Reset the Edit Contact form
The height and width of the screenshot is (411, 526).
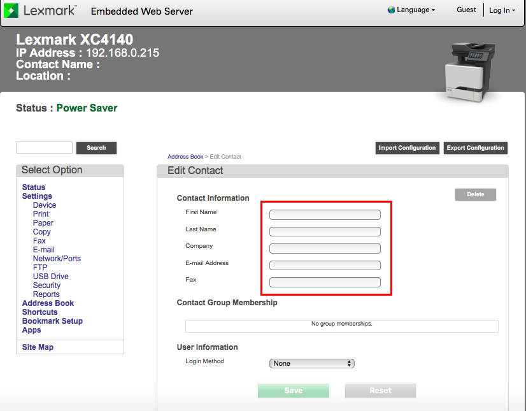tap(380, 390)
